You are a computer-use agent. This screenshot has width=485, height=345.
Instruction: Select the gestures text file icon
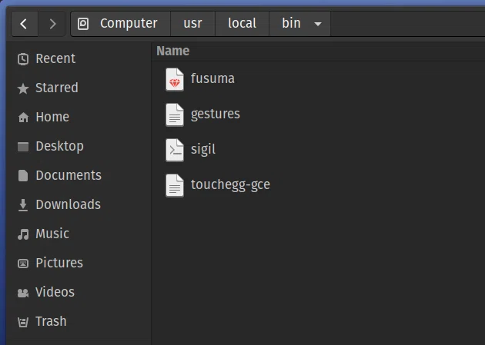pyautogui.click(x=175, y=114)
